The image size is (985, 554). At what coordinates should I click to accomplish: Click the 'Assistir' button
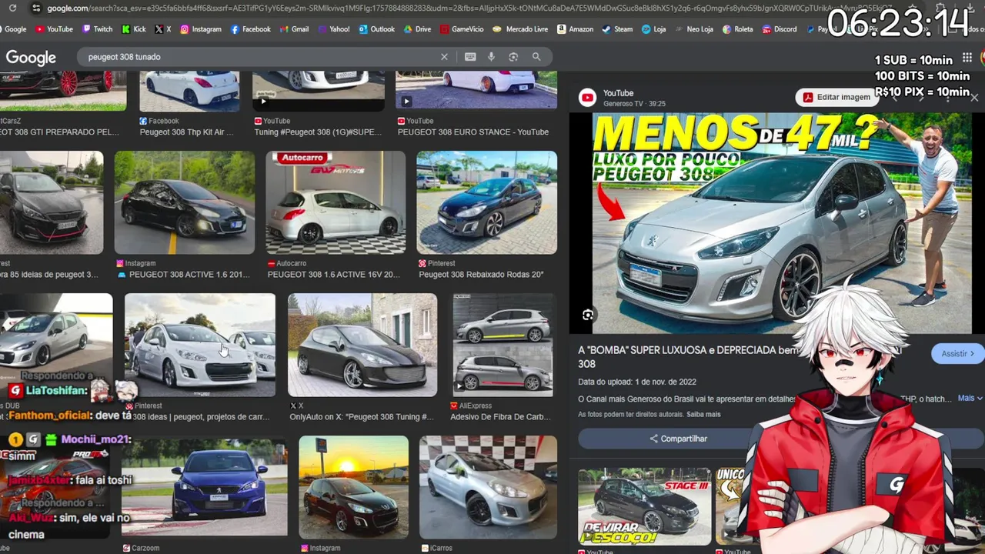coord(958,354)
